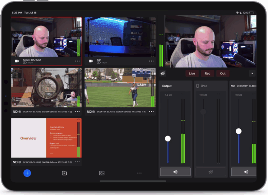The width and height of the screenshot is (268, 195).
Task: Open options dots for Mevo-GARMM source
Action: [x=77, y=61]
